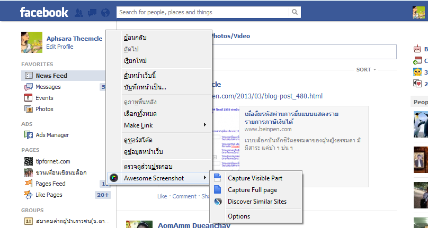Click the penguin suggested person photo
The height and width of the screenshot is (228, 428).
tap(421, 124)
